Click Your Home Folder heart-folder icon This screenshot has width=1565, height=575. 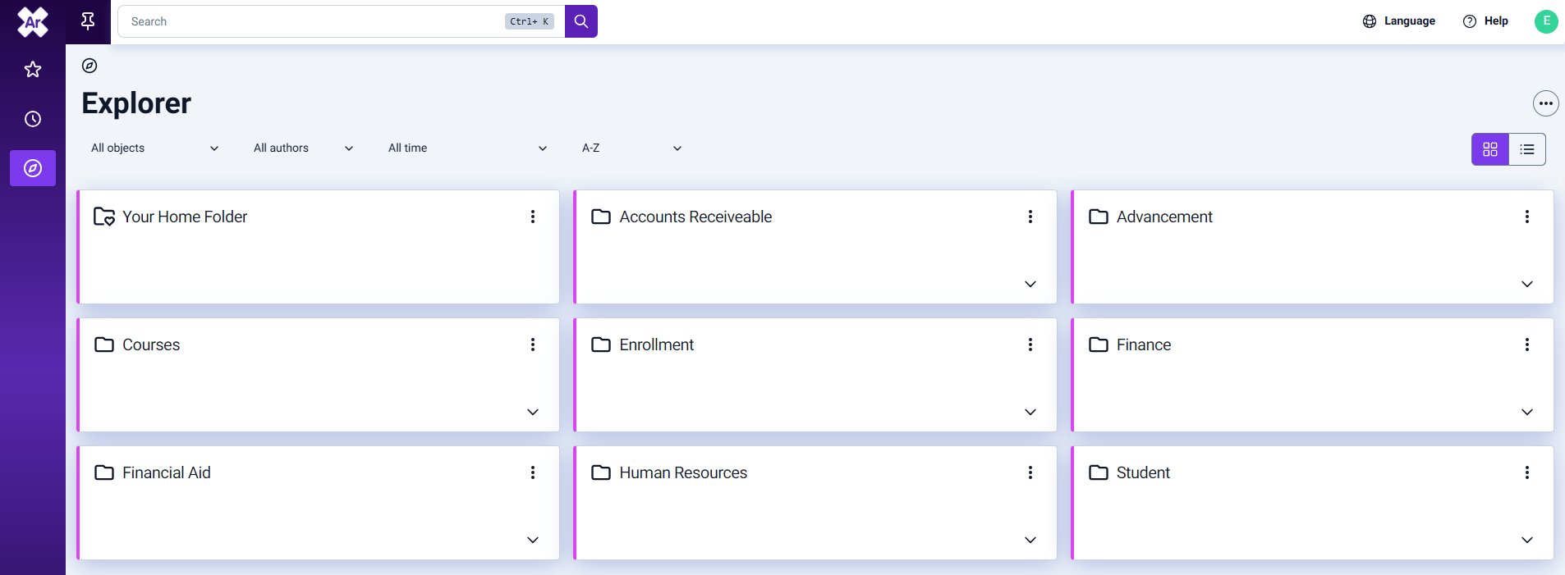point(104,217)
